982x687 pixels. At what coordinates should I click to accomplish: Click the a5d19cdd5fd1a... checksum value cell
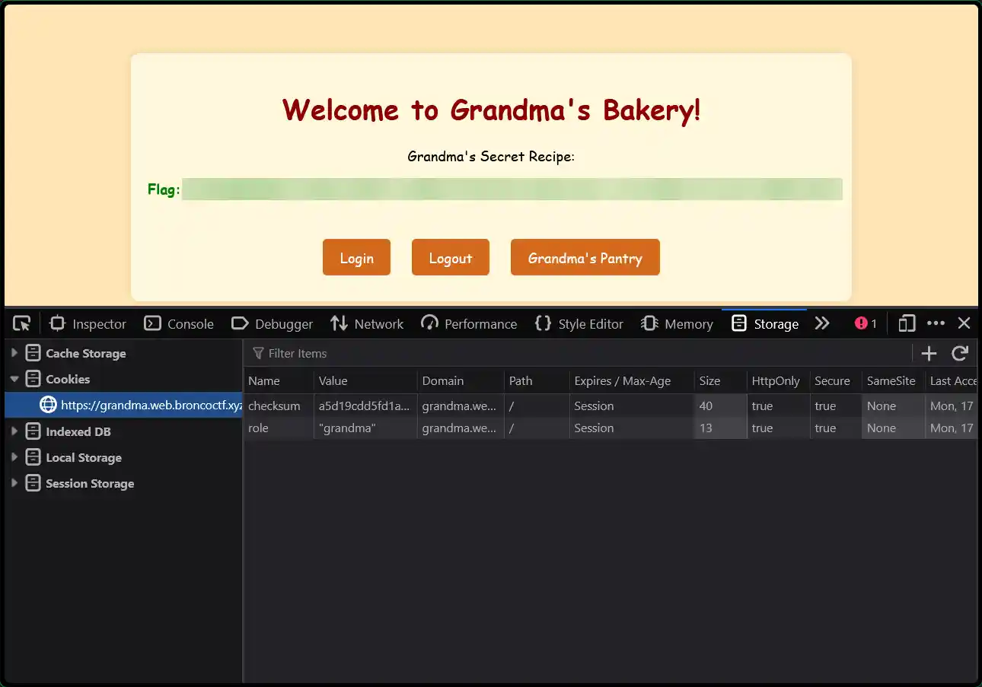click(x=365, y=406)
